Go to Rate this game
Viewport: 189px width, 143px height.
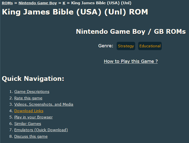coord(28,98)
